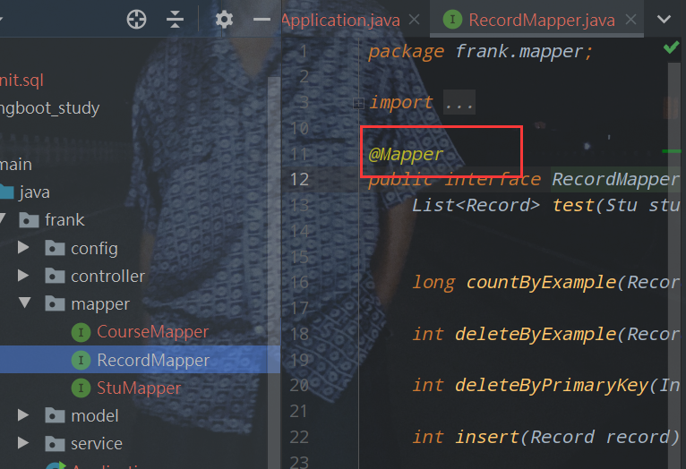Collapse the mapper folder
Viewport: 686px width, 469px height.
click(24, 303)
